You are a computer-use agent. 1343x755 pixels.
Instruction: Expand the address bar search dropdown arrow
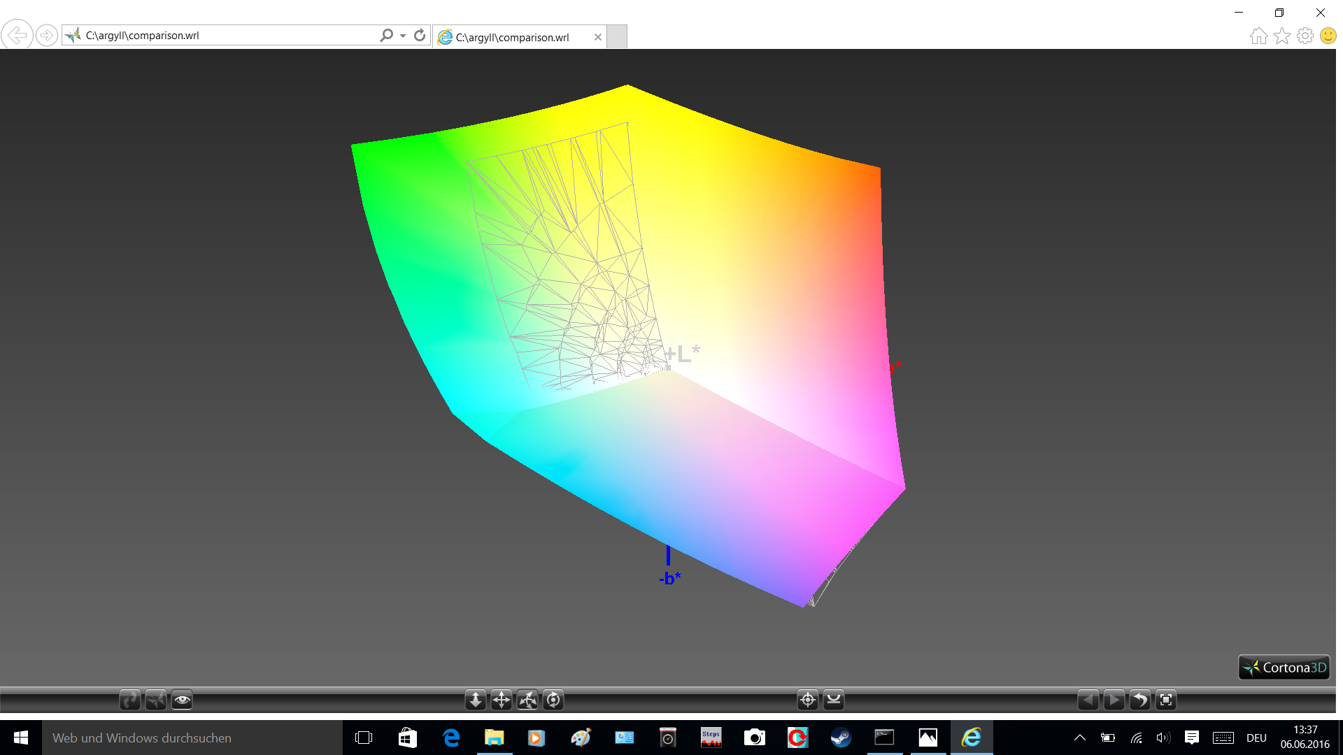click(x=403, y=36)
